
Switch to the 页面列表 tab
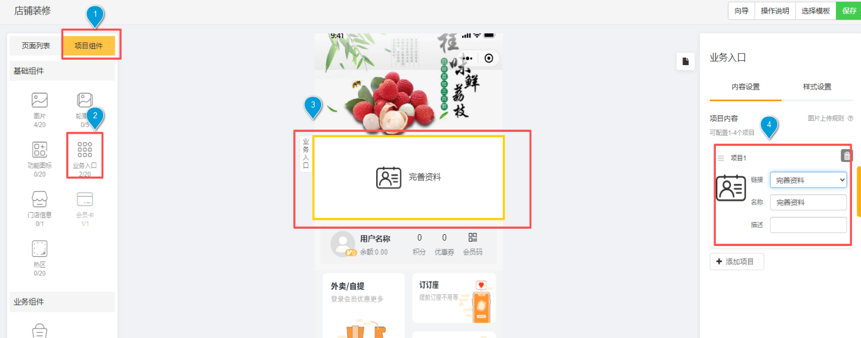pos(36,46)
